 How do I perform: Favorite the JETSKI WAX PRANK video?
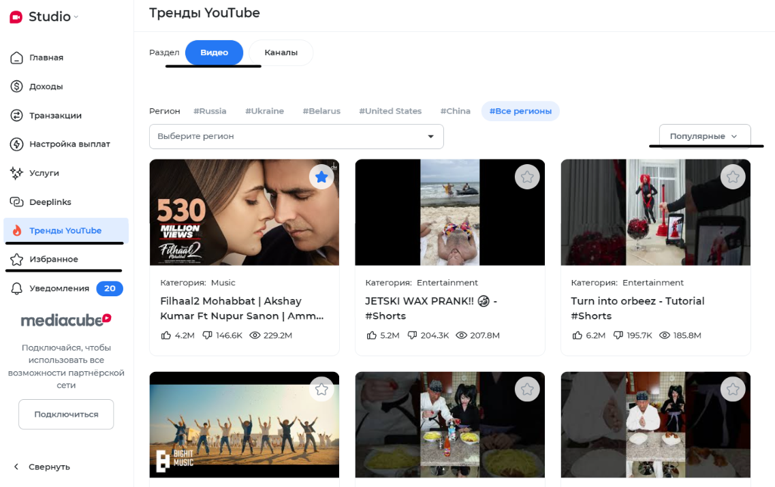tap(527, 176)
